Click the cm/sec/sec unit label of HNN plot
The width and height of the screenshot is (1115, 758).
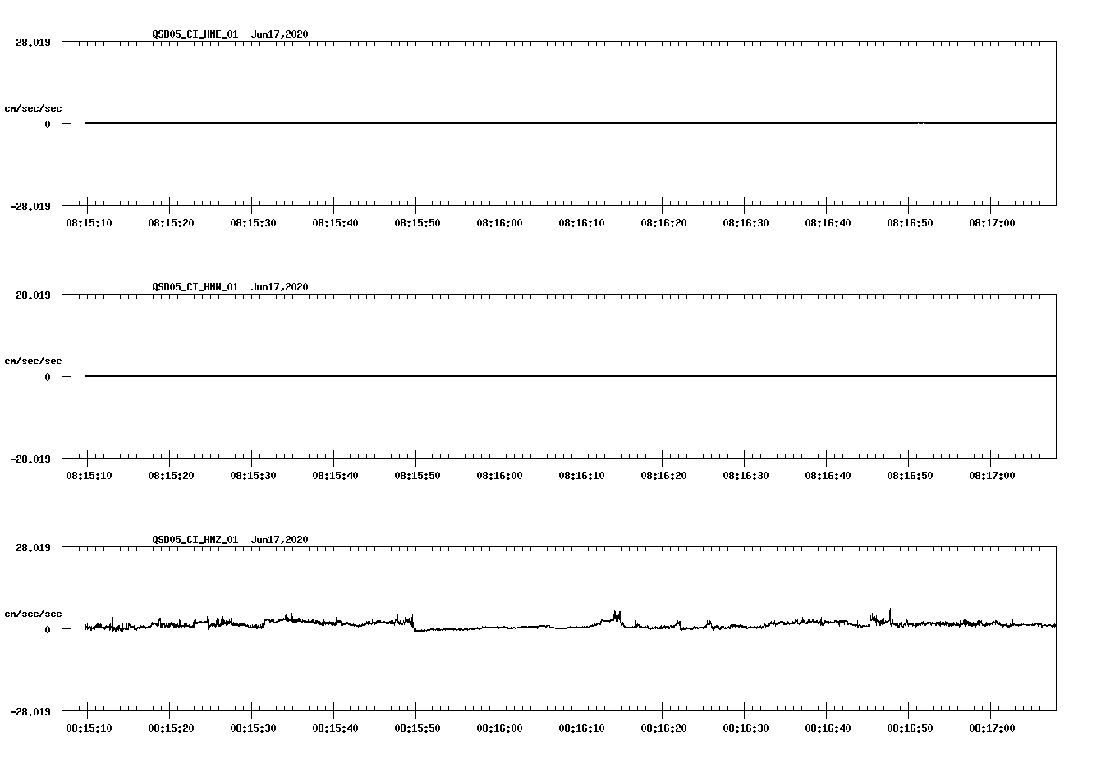[33, 361]
